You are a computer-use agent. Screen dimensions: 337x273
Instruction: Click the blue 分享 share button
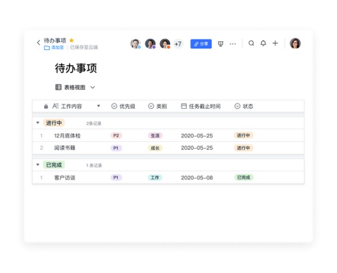(x=201, y=44)
